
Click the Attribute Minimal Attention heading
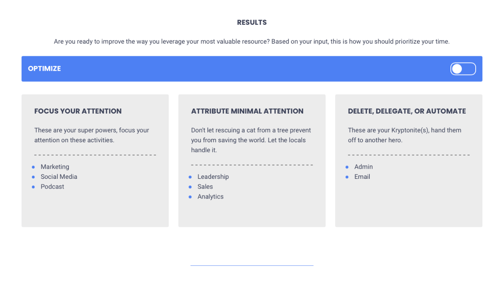[247, 111]
